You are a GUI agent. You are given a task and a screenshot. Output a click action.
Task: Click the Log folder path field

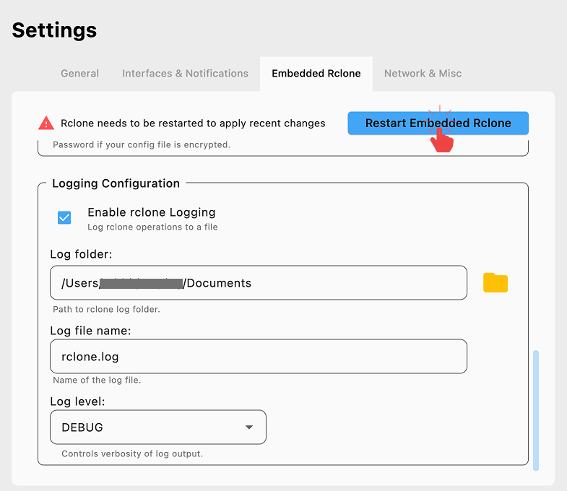coord(259,283)
